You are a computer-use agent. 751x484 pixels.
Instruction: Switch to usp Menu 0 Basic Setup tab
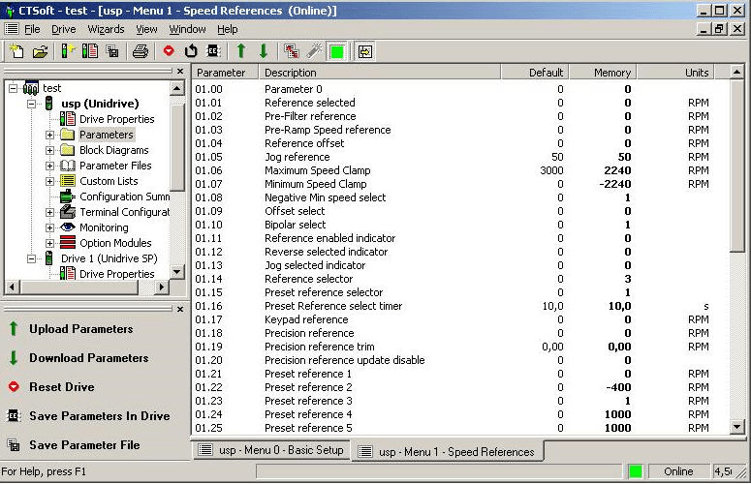coord(272,450)
